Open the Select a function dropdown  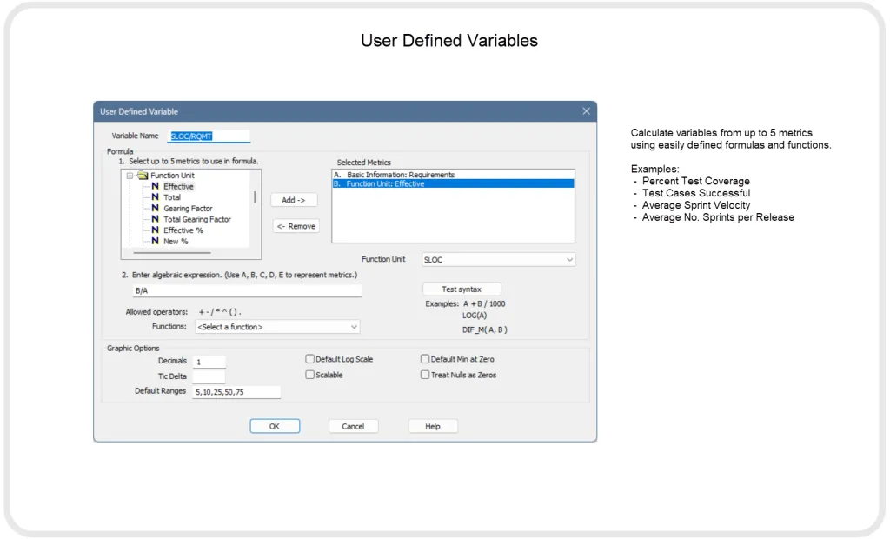[277, 327]
